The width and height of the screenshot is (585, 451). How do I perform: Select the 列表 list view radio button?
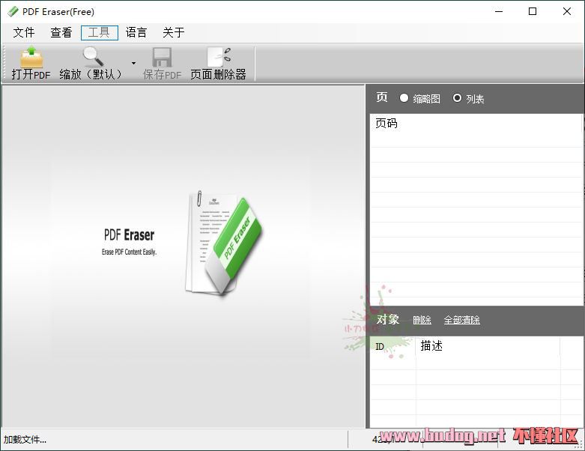pyautogui.click(x=457, y=97)
